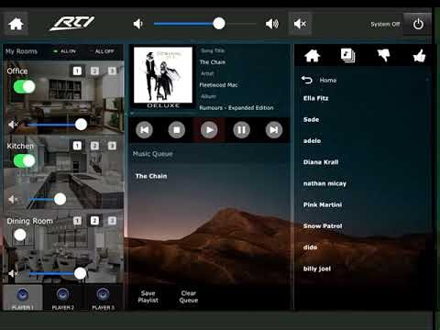
Task: Go to the main Home screen icon
Action: 16,24
